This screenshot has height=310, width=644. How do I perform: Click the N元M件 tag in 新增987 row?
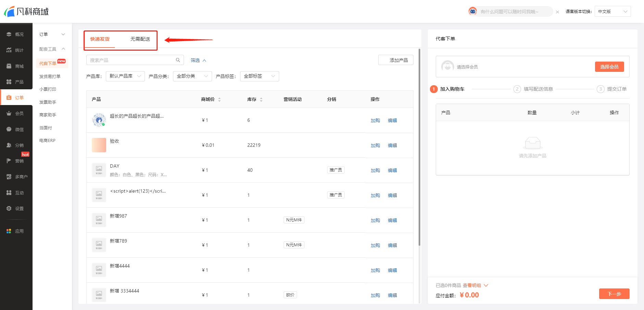pos(294,220)
